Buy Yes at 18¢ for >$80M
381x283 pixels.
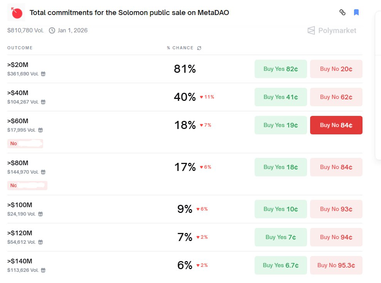point(281,167)
